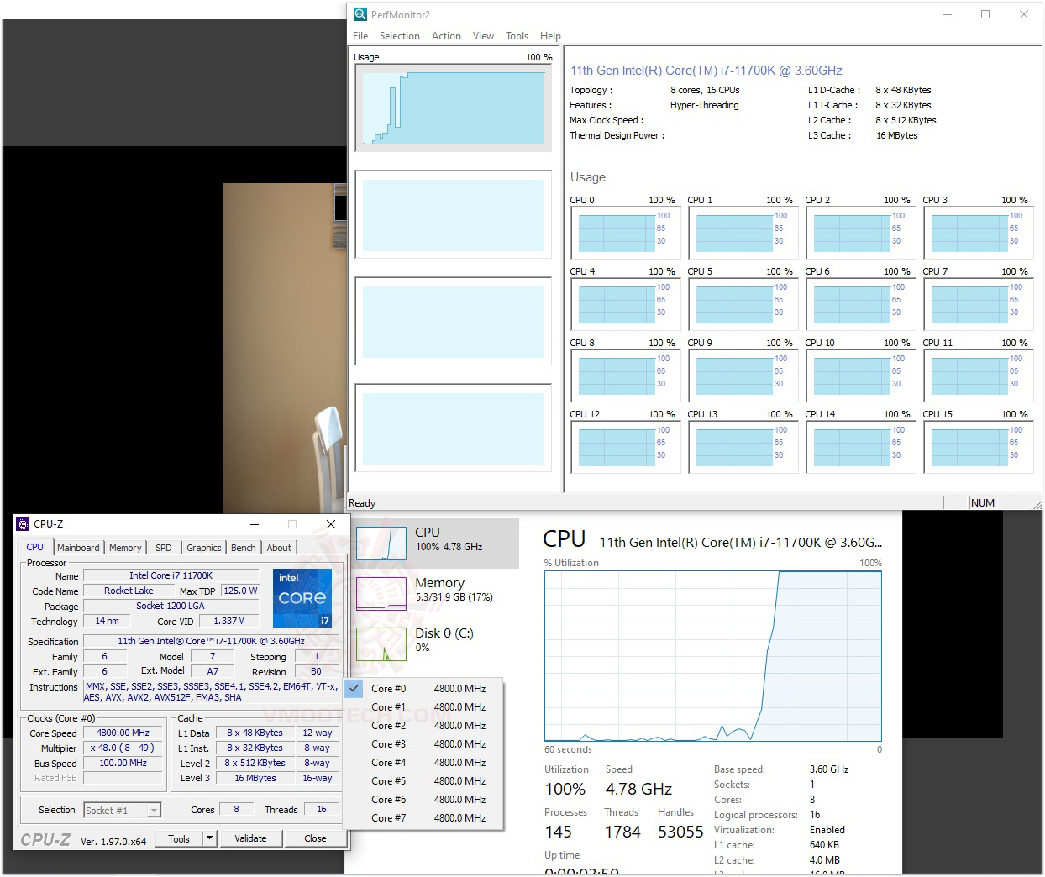Switch to the Bench tab in CPU-Z
1045x877 pixels.
coord(244,548)
